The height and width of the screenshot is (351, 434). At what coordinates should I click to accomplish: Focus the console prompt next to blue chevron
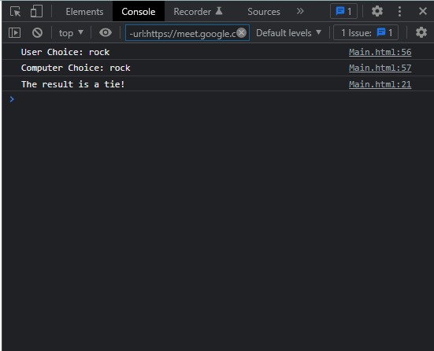point(221,99)
